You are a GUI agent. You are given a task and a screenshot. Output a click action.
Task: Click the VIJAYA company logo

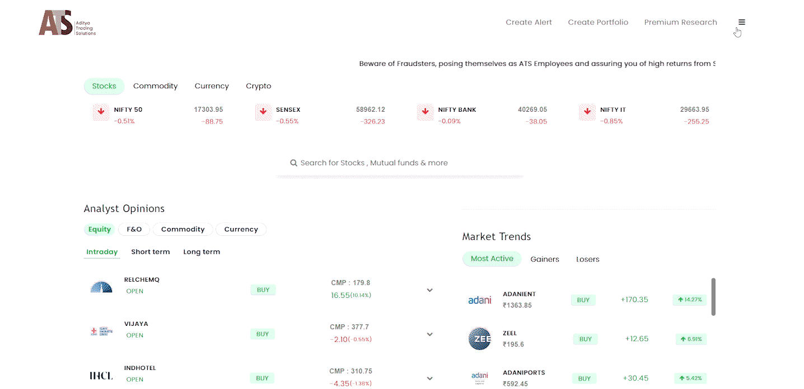click(101, 331)
